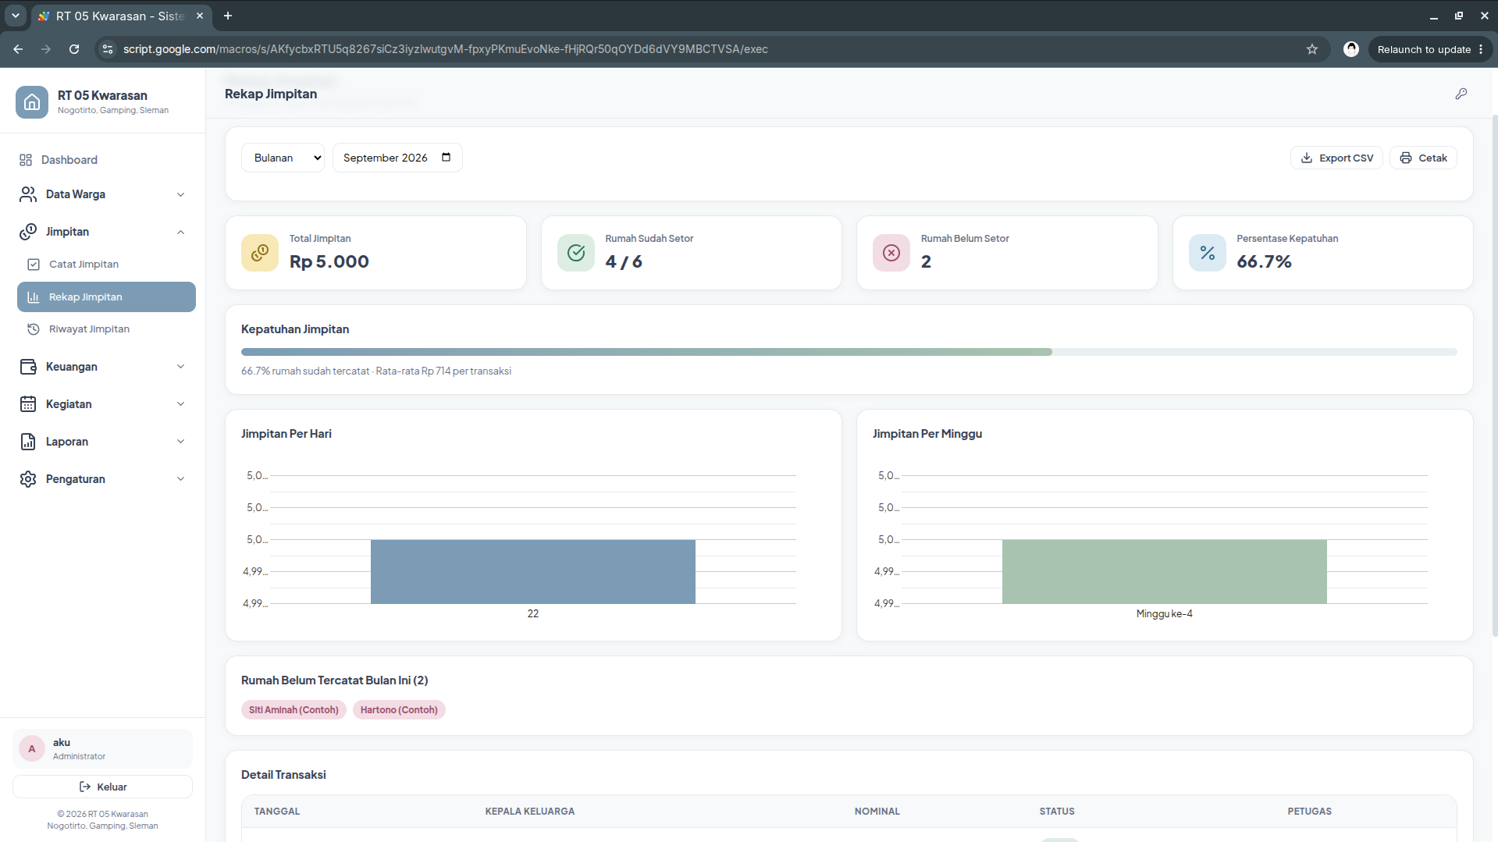Click the blue bar for day 22
1498x842 pixels.
533,572
